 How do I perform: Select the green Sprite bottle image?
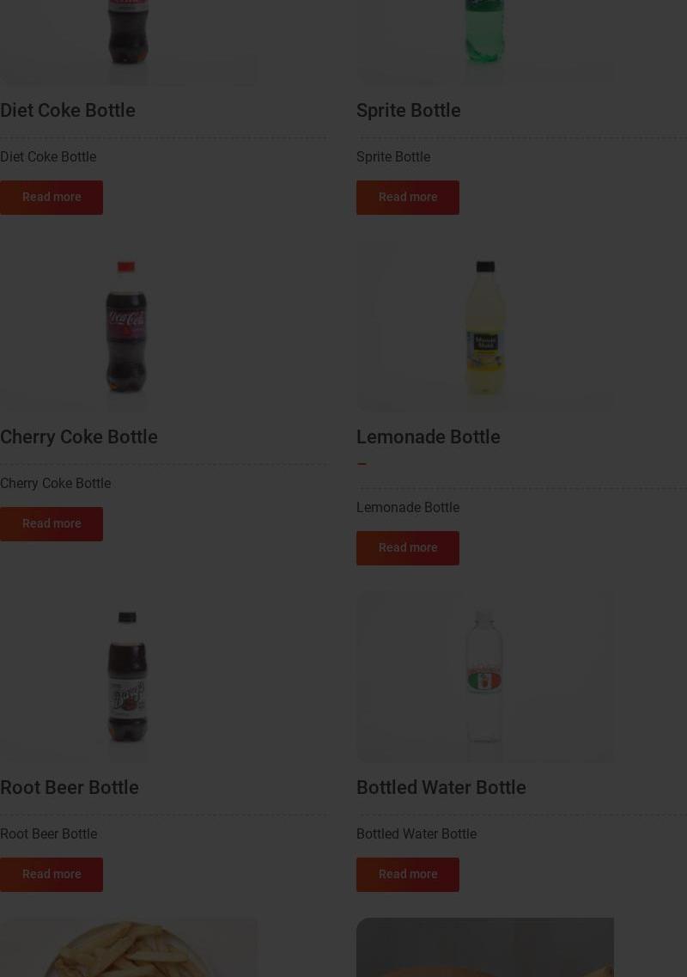click(484, 42)
